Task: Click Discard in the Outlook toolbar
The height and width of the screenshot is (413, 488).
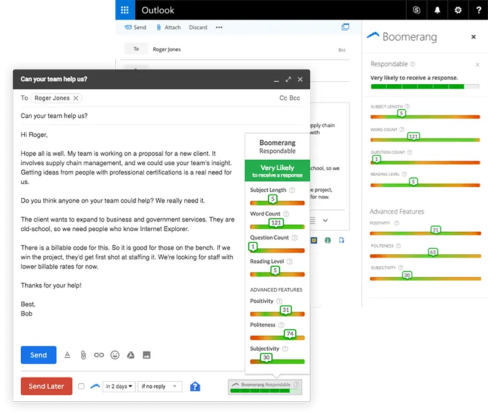Action: click(x=198, y=27)
